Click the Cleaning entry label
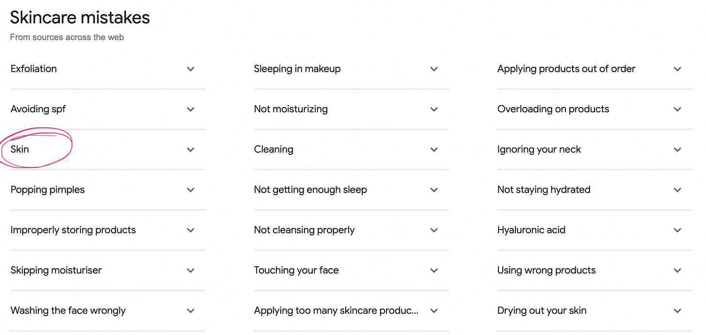The height and width of the screenshot is (335, 706). tap(273, 149)
